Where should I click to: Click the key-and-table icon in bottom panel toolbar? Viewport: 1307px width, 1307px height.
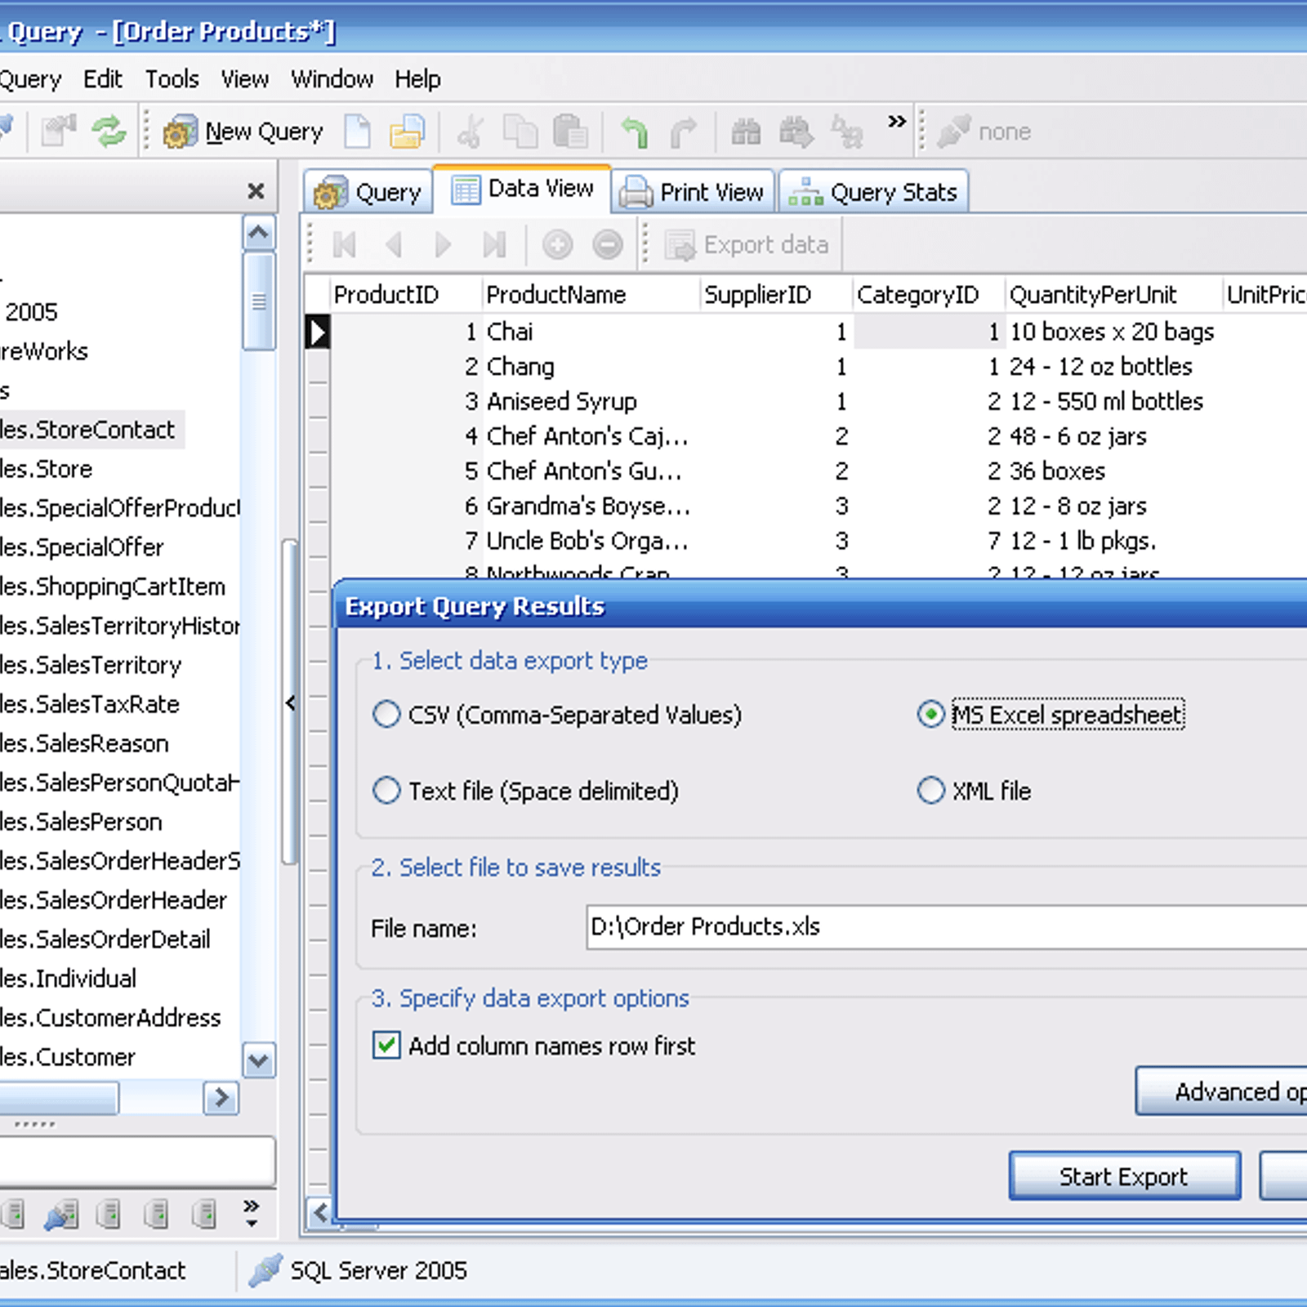coord(61,1215)
